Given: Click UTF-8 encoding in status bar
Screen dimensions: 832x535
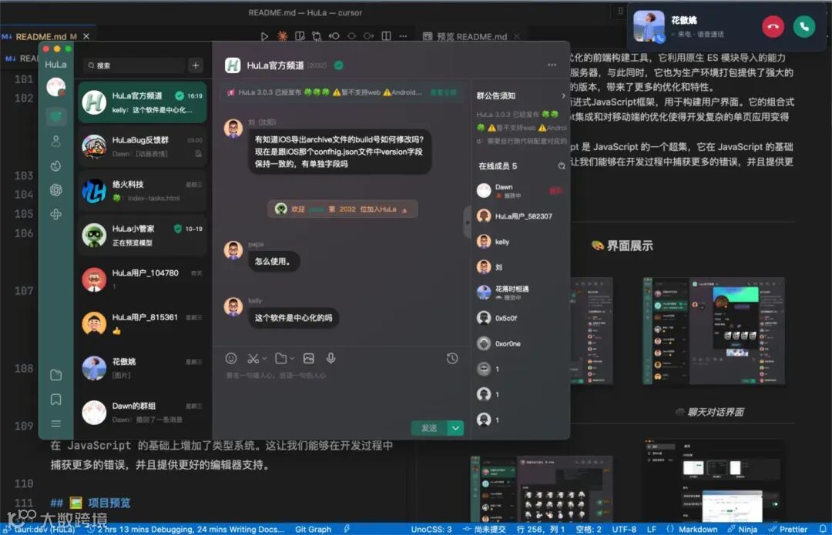Looking at the screenshot, I should click(624, 529).
